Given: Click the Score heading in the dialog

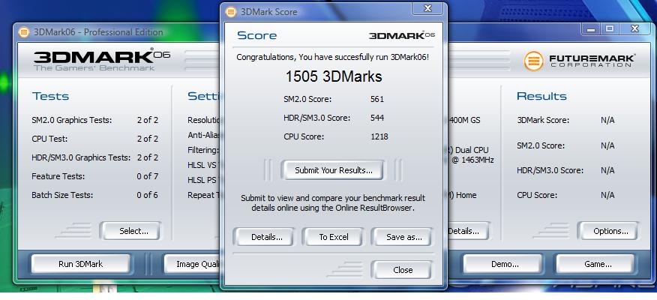Looking at the screenshot, I should [256, 35].
